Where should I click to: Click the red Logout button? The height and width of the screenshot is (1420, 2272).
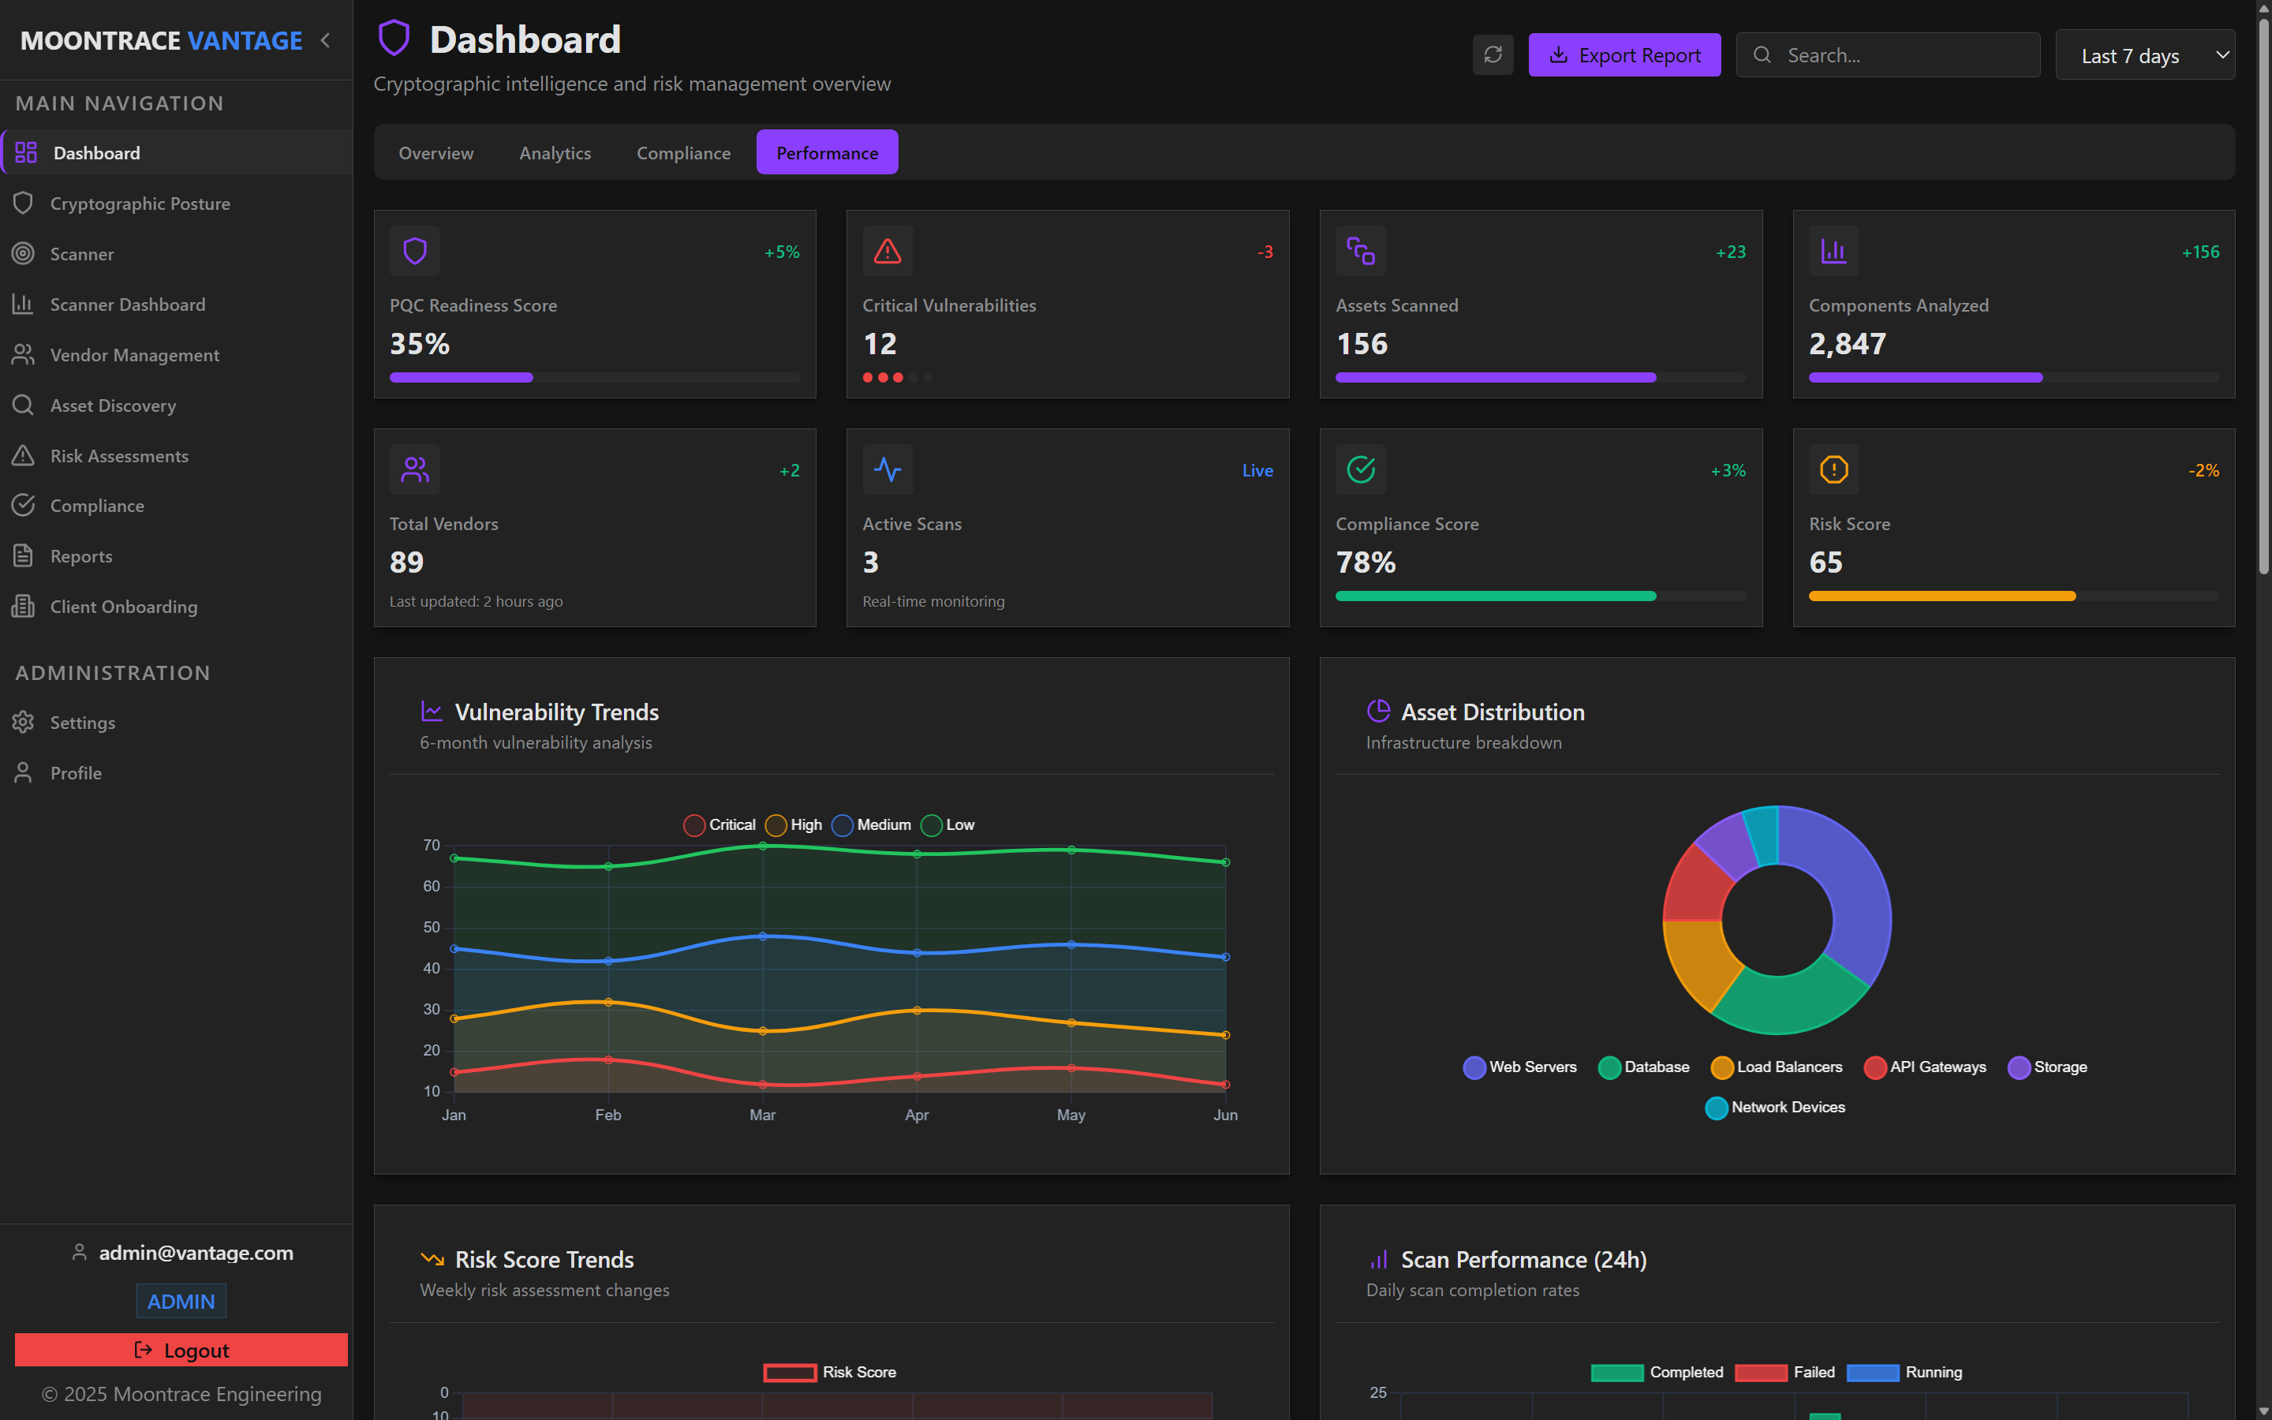tap(181, 1350)
